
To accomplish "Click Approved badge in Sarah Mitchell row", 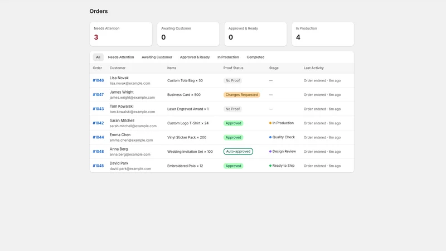I will click(x=233, y=123).
